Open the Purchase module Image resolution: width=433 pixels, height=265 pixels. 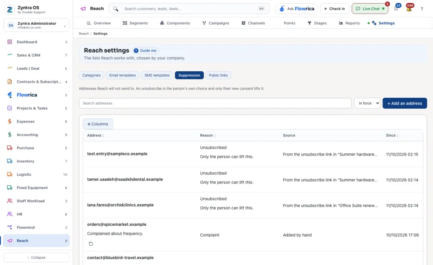pyautogui.click(x=37, y=148)
